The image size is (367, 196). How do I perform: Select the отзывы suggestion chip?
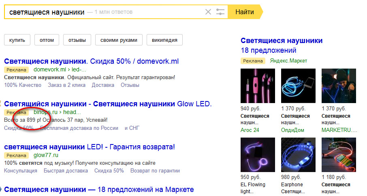point(77,40)
